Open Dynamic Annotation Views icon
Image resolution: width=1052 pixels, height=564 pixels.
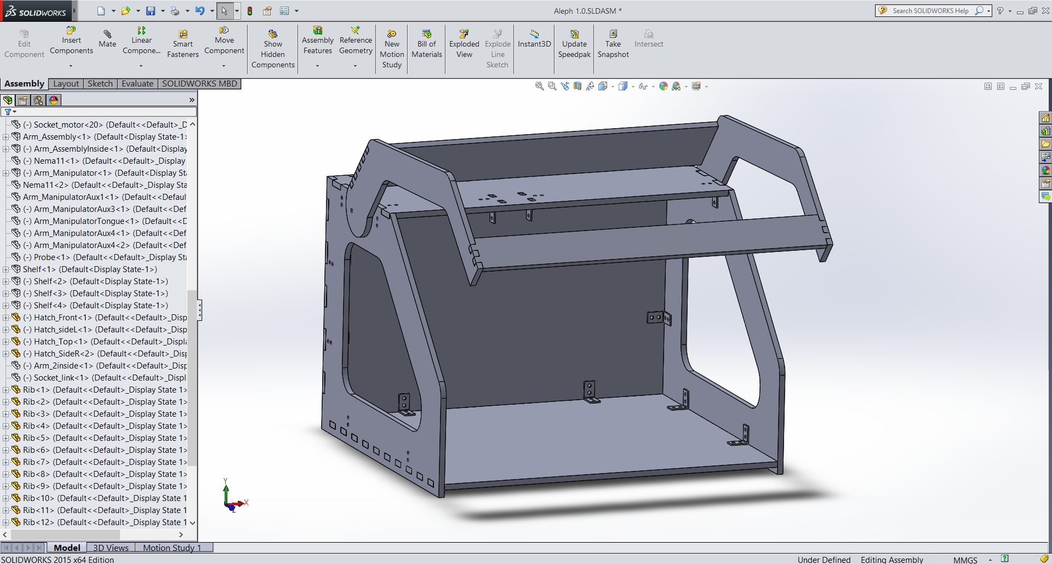pos(590,86)
